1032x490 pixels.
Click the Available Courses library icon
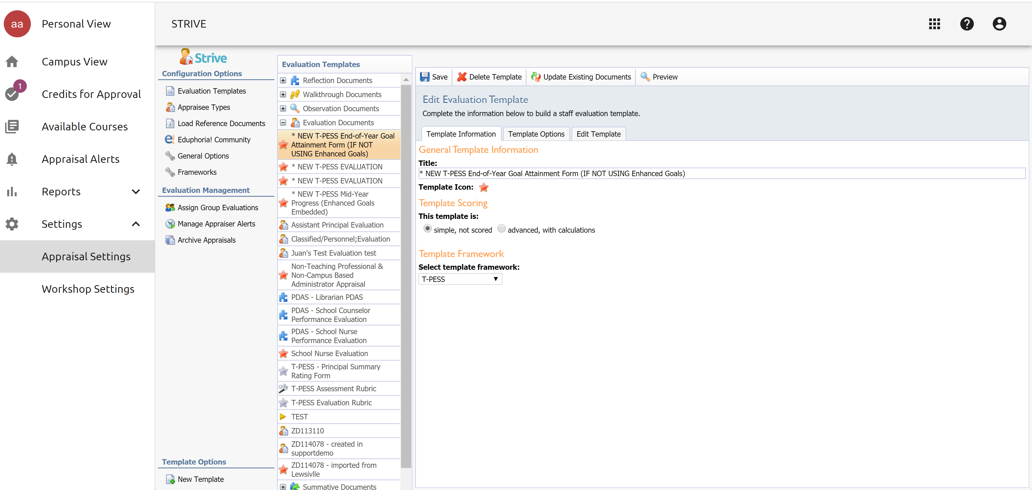tap(12, 127)
